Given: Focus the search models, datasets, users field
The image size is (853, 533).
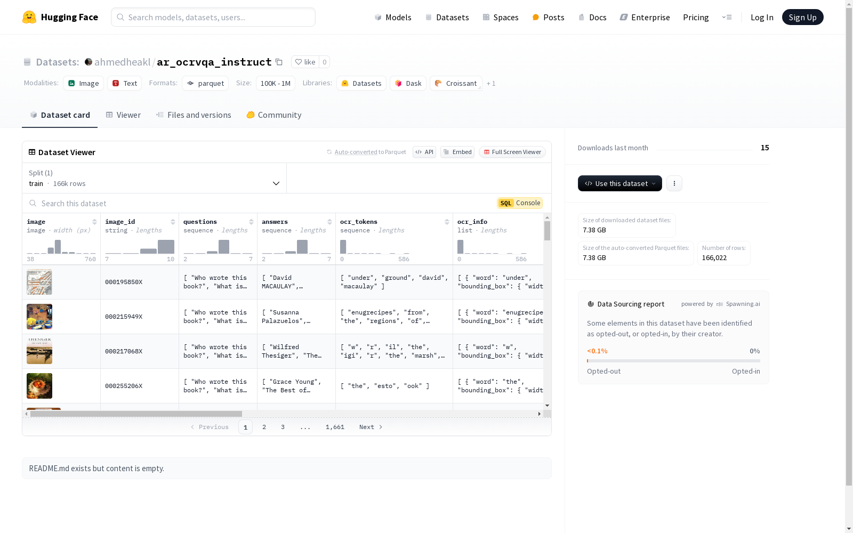Looking at the screenshot, I should click(x=213, y=17).
